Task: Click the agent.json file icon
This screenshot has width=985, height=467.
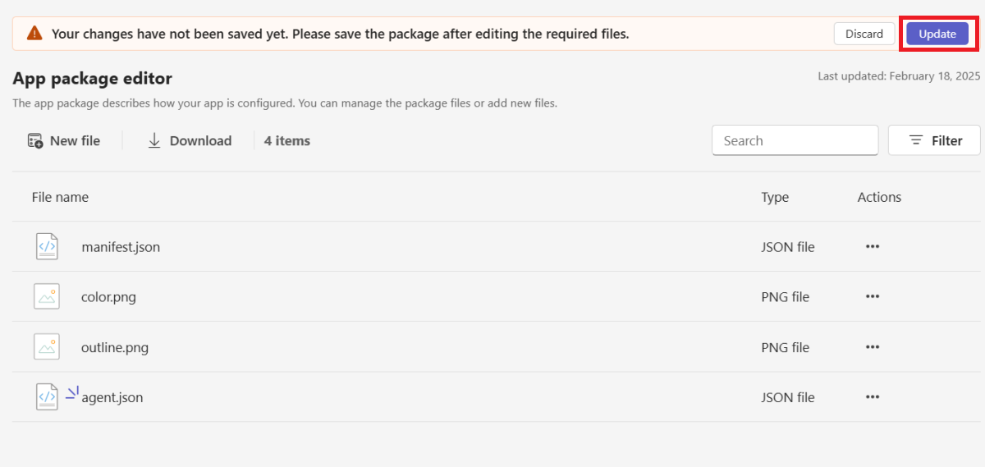Action: [x=47, y=397]
